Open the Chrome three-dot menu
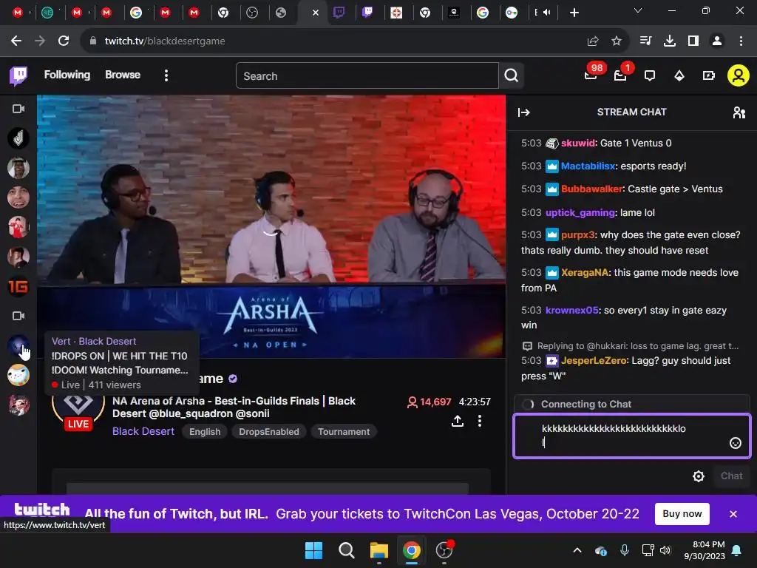Screen dimensions: 757x568 click(x=741, y=41)
